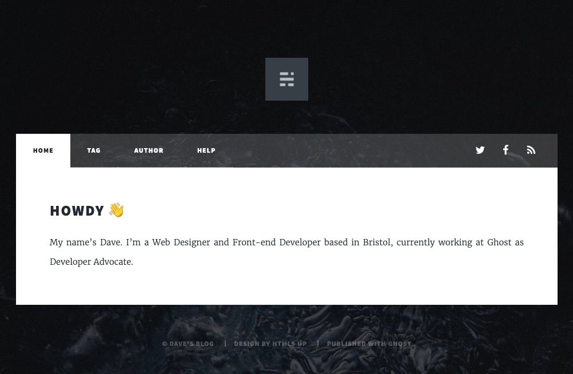Select the Home navigation tab
Image resolution: width=573 pixels, height=374 pixels.
(43, 151)
